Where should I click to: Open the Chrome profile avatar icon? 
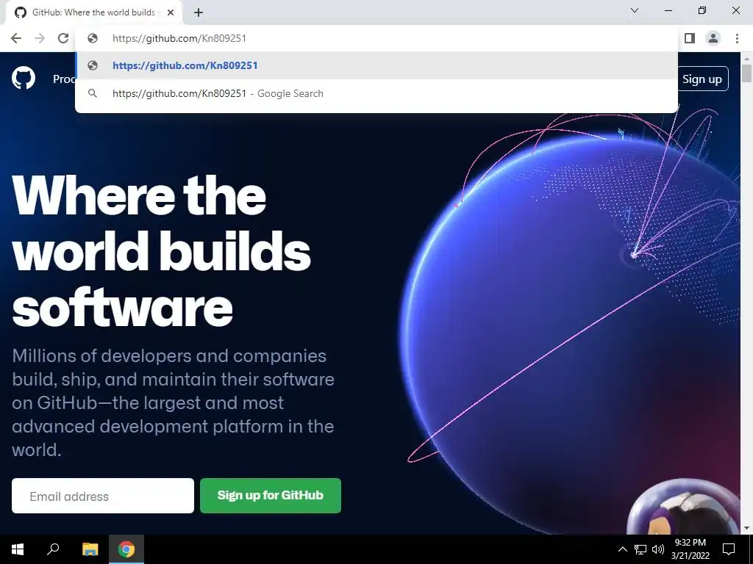click(x=713, y=38)
